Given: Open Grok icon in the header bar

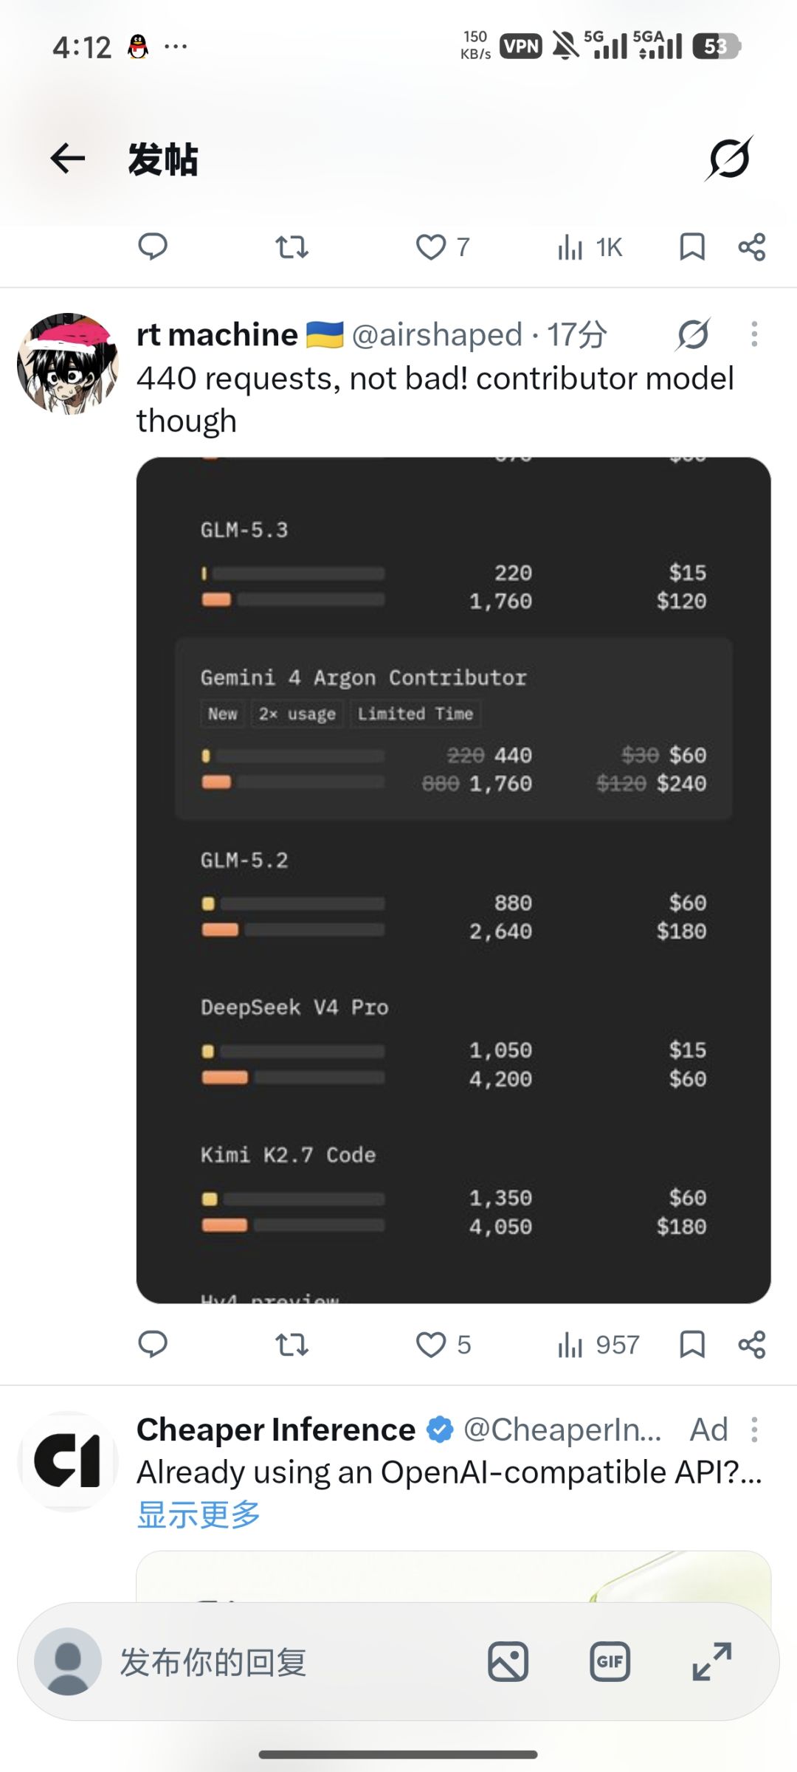Looking at the screenshot, I should click(729, 158).
